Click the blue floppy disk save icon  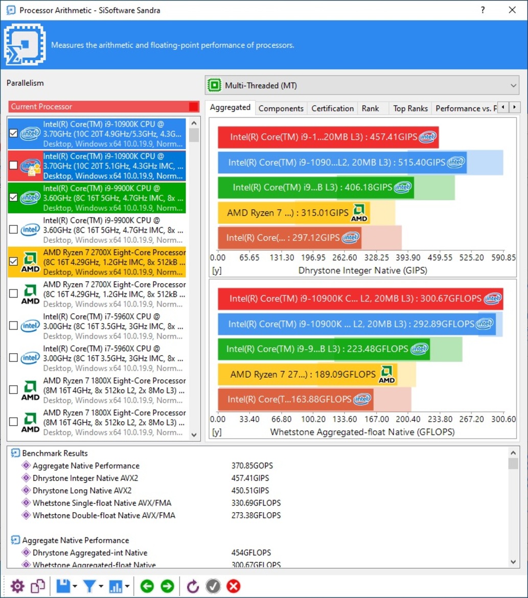(63, 586)
